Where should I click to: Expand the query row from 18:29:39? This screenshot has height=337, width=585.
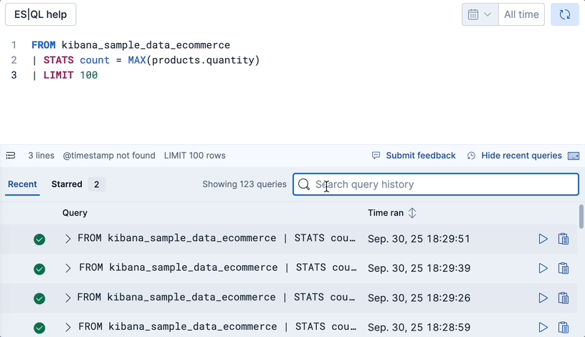coord(68,268)
